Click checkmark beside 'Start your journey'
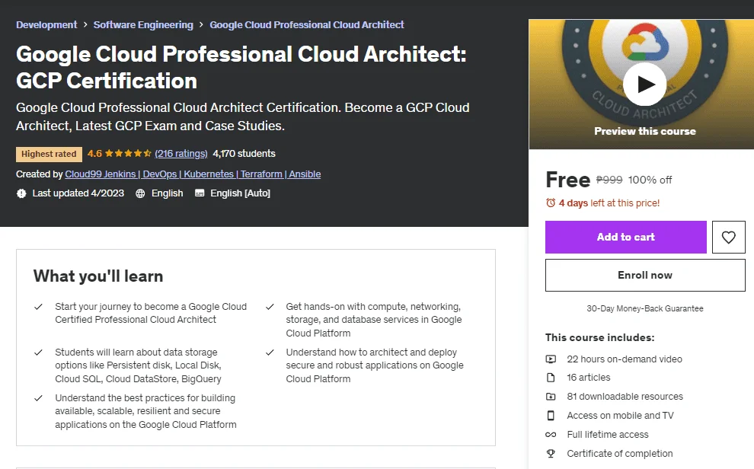The height and width of the screenshot is (469, 754). coord(39,307)
